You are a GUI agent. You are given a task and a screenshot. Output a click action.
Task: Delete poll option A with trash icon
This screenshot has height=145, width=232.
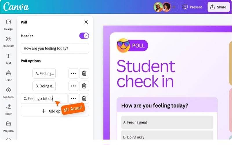coord(84,73)
